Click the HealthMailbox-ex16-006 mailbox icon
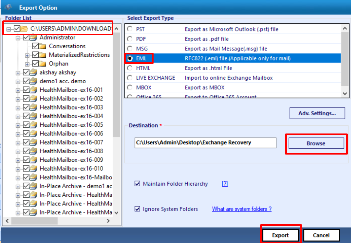Screen dimensions: 351x243 click(33, 133)
